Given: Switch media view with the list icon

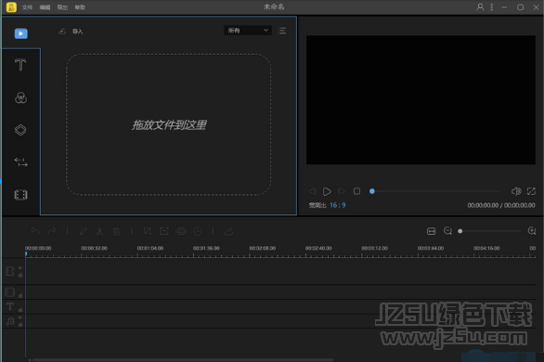Looking at the screenshot, I should coord(282,31).
